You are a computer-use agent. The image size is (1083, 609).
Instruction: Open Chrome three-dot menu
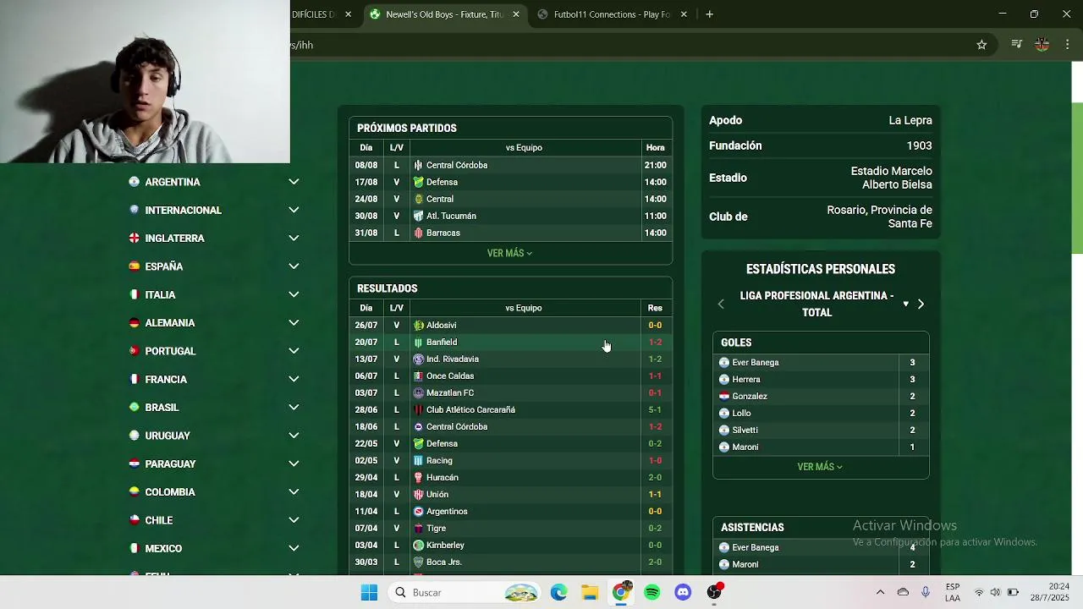pyautogui.click(x=1067, y=45)
